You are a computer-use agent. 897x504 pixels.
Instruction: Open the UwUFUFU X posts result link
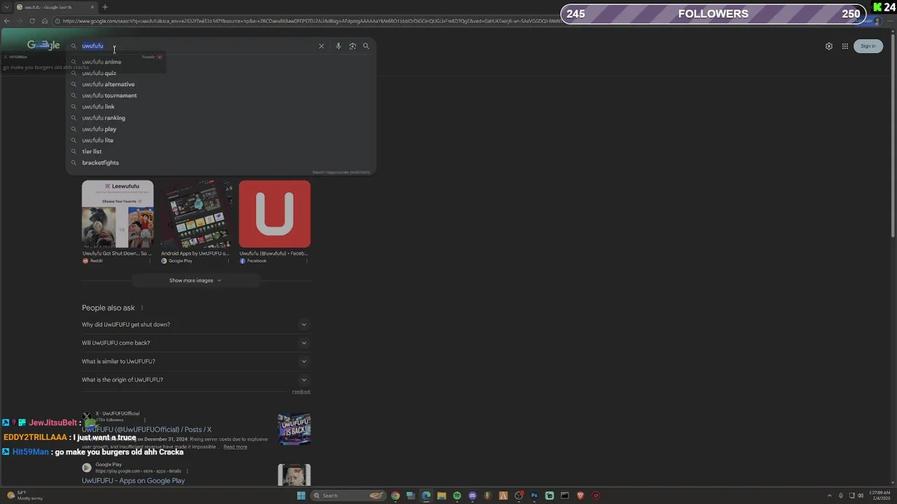[x=146, y=430]
